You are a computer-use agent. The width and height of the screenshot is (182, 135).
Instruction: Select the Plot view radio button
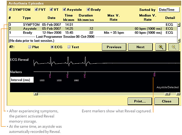tap(30, 47)
